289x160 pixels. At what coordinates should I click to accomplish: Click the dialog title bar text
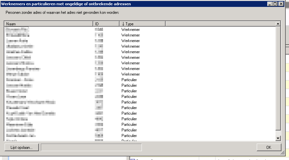66,4
